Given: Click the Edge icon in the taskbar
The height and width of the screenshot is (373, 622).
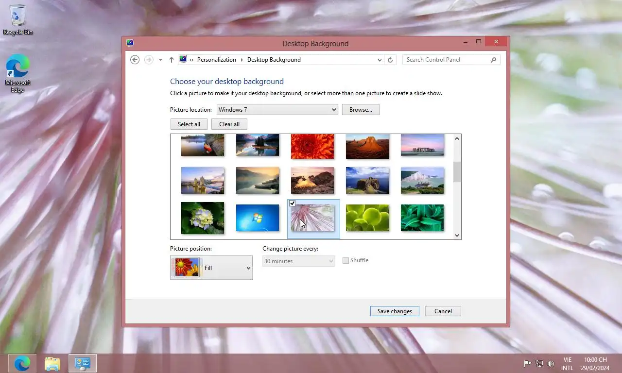Looking at the screenshot, I should coord(22,363).
